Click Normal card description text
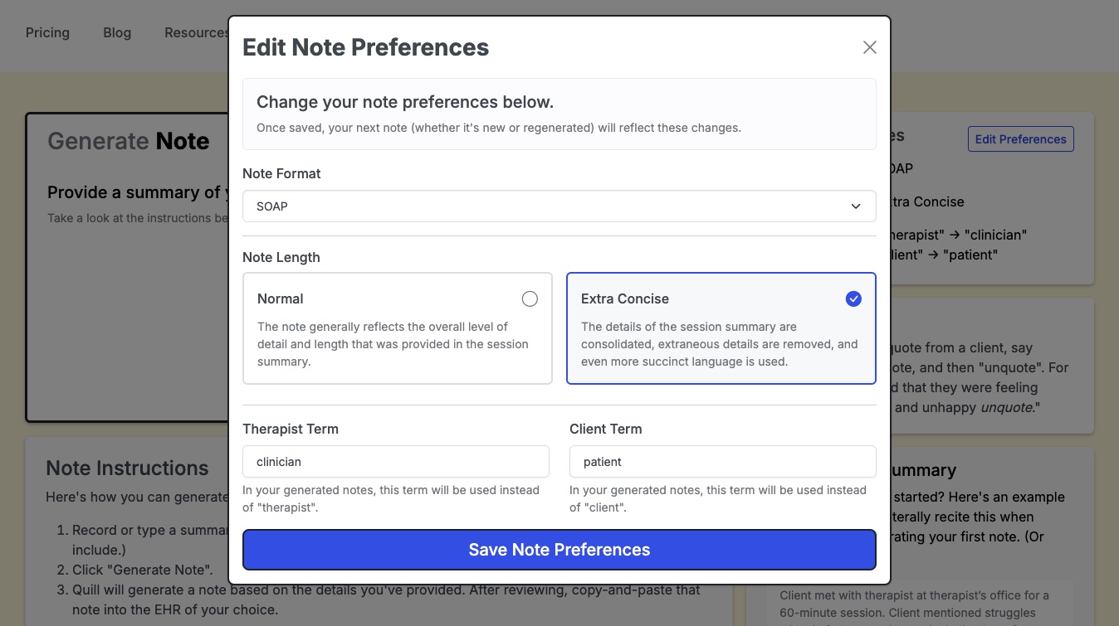This screenshot has height=626, width=1119. (393, 344)
